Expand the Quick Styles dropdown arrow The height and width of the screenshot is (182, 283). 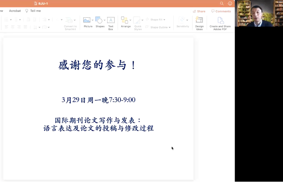(x=142, y=20)
